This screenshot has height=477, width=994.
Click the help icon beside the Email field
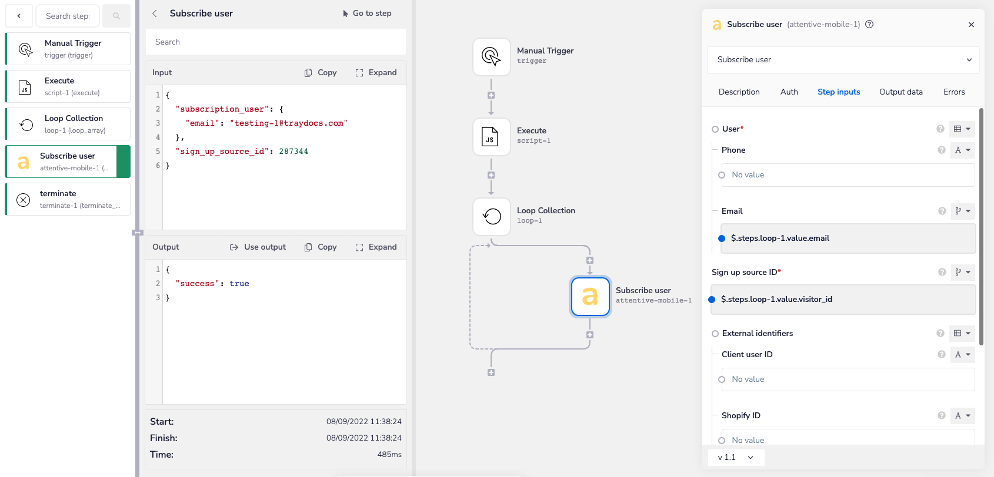click(942, 211)
